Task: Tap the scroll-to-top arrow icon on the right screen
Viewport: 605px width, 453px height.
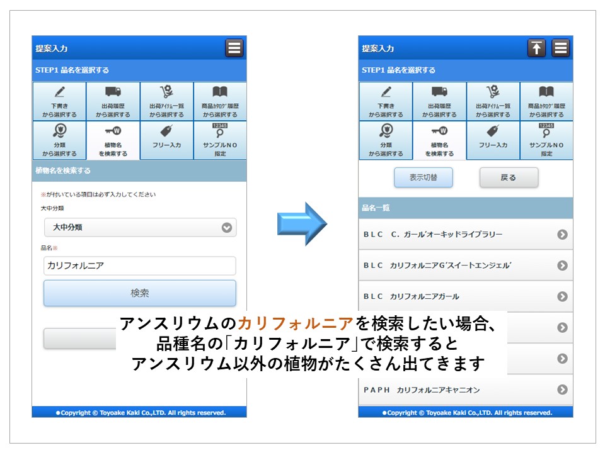Action: point(536,48)
